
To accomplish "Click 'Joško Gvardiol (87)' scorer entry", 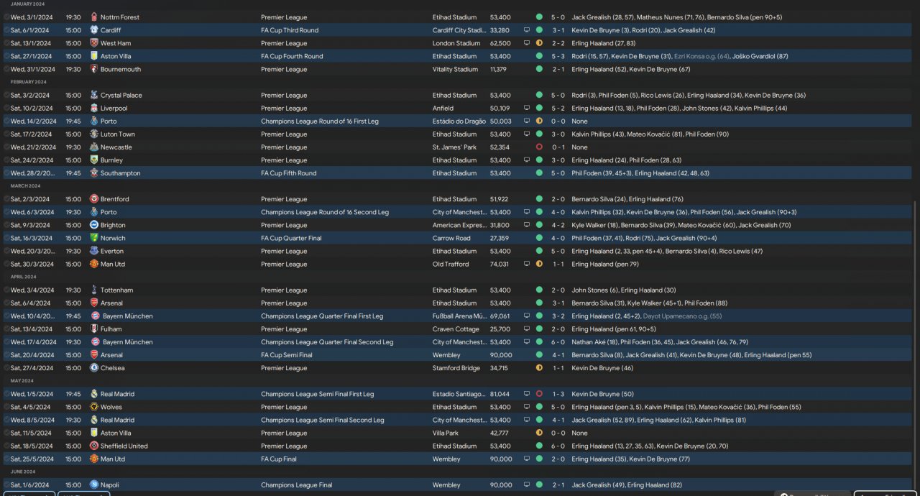I will click(760, 56).
